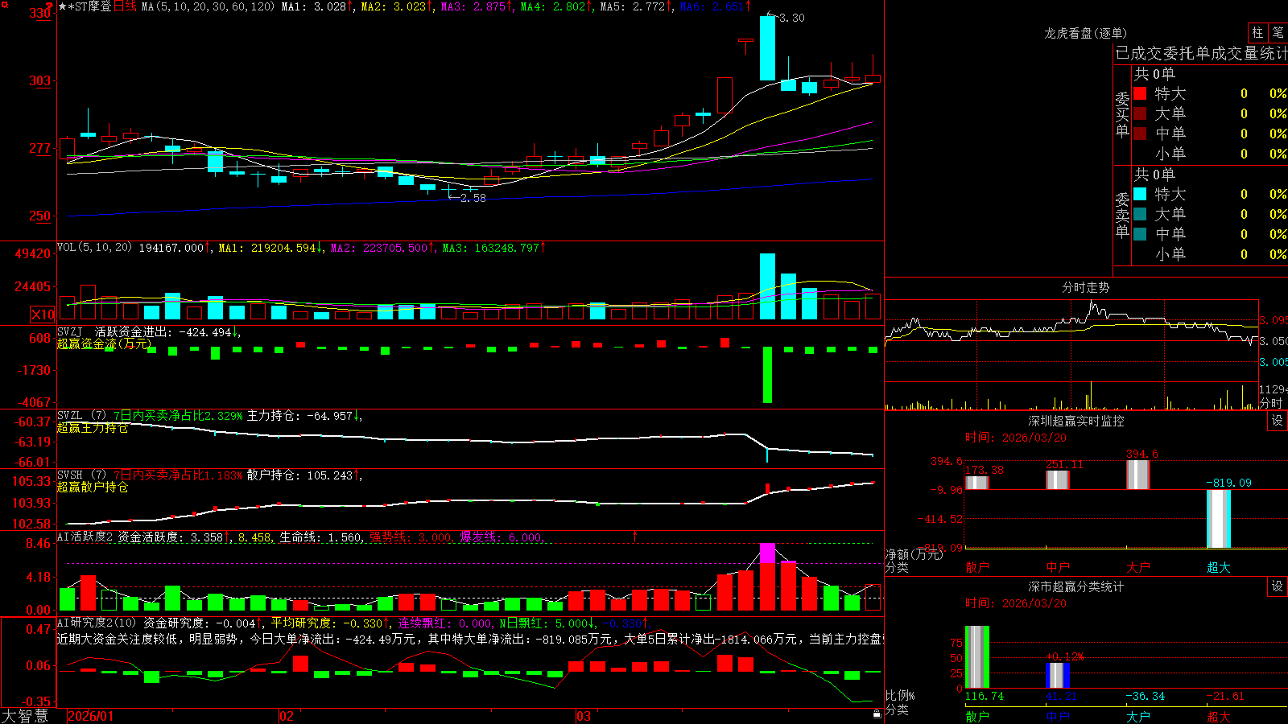The height and width of the screenshot is (724, 1288).
Task: Click the VOL(5,10,20) indicator label
Action: click(x=94, y=248)
